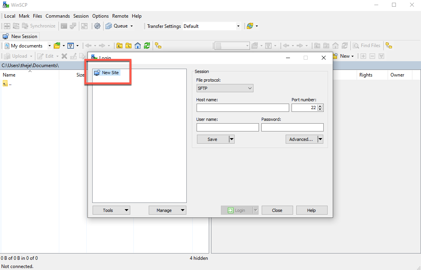Click the Upload toolbar button
The width and height of the screenshot is (421, 270).
(16, 56)
